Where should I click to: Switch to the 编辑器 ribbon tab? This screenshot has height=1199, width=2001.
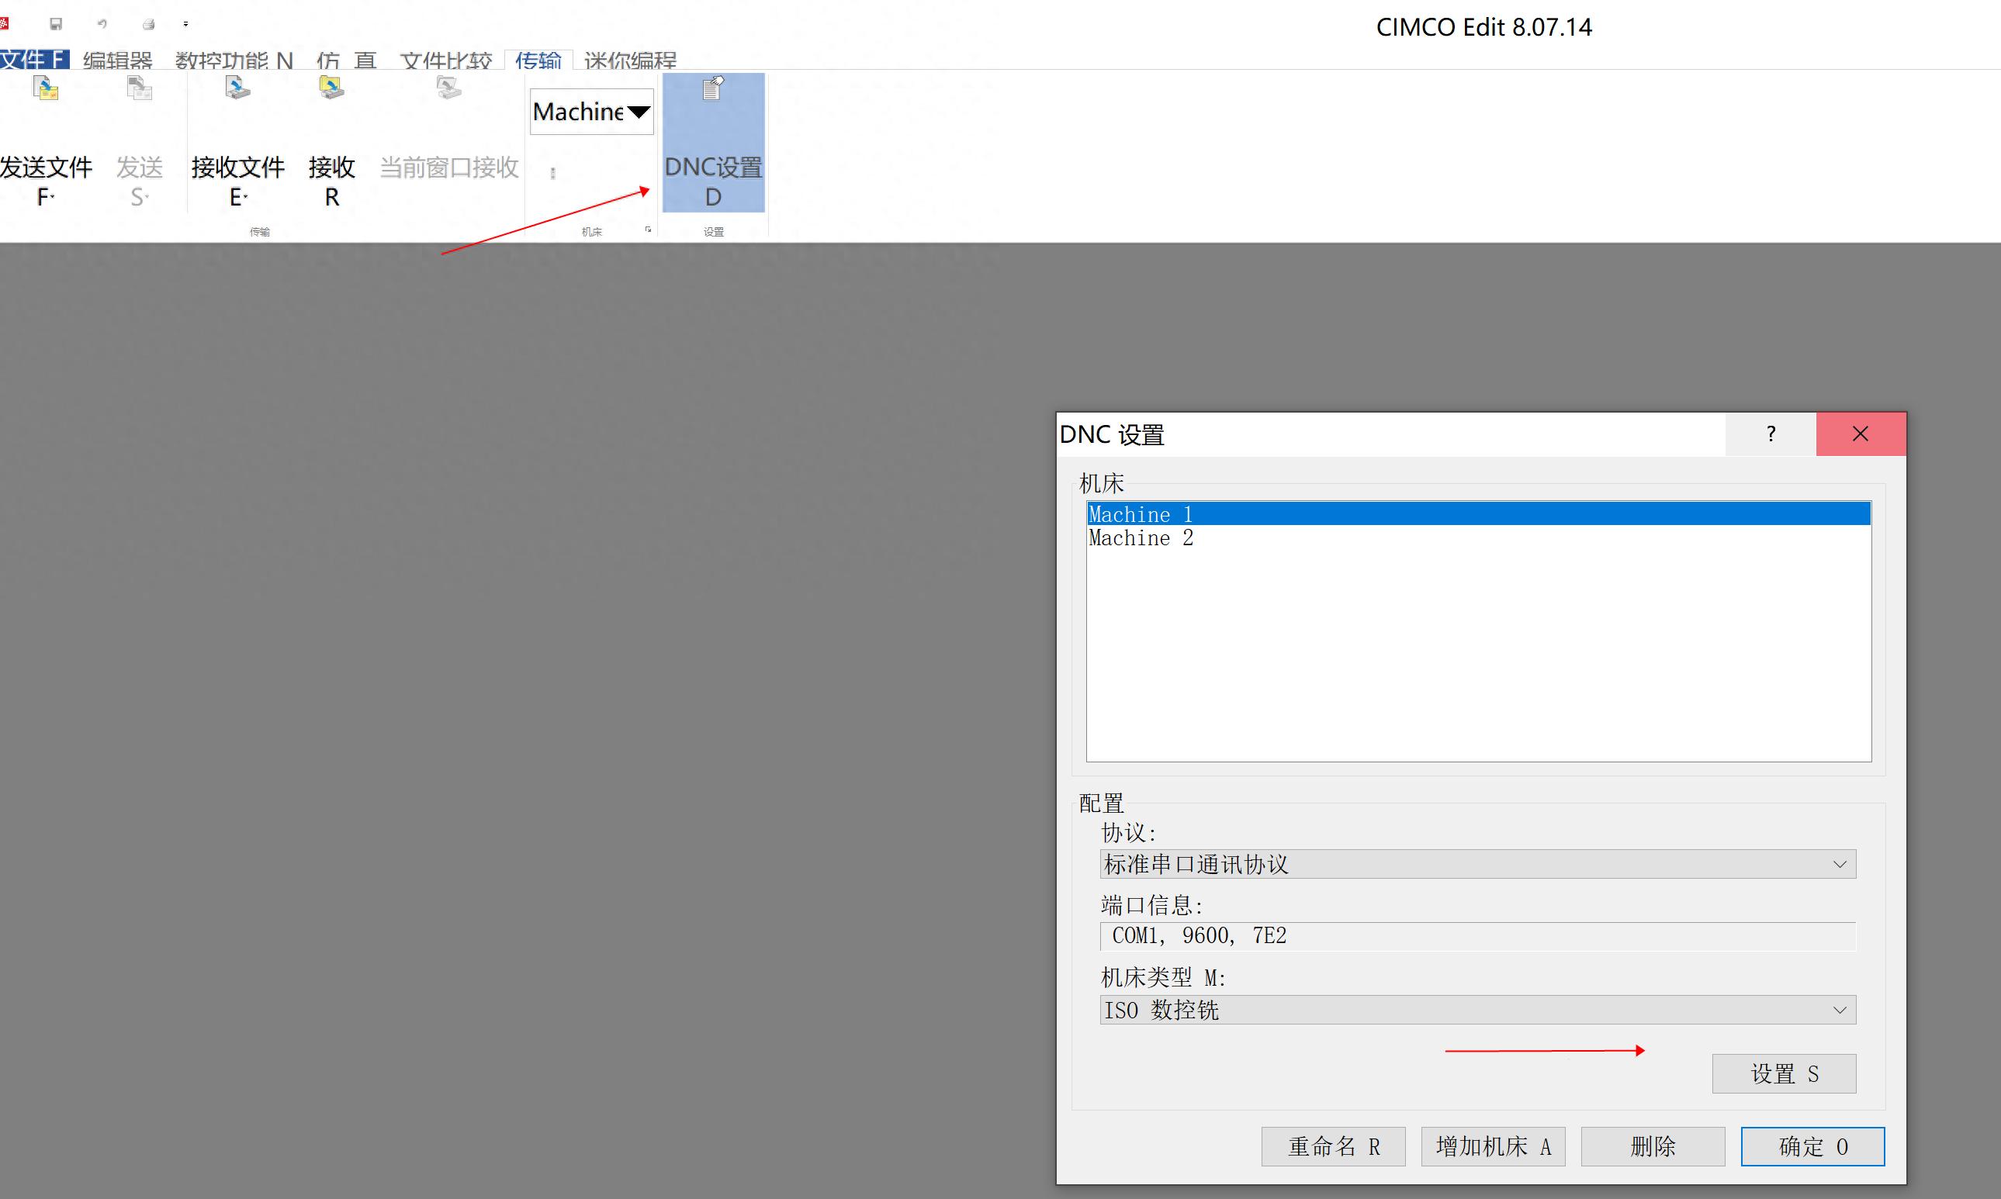point(118,60)
